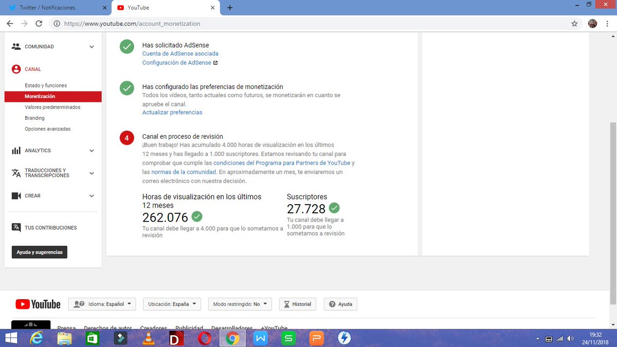Open the Comunidad people icon in sidebar
This screenshot has width=617, height=347.
(16, 47)
